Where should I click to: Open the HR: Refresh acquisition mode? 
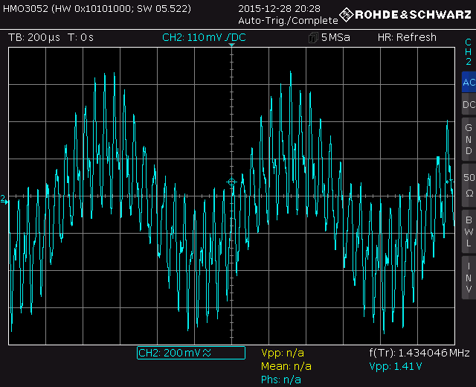(407, 37)
